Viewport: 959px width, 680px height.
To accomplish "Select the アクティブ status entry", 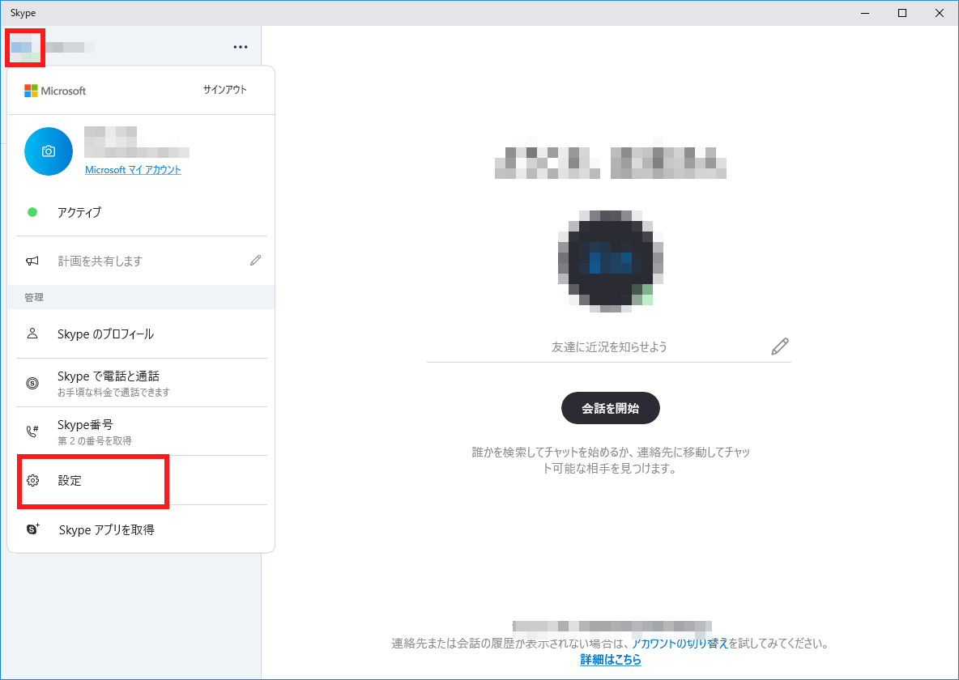I will pos(141,212).
